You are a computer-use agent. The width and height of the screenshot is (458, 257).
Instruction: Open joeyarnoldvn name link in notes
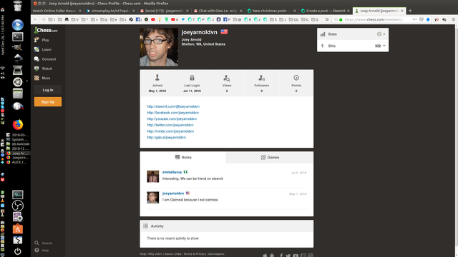click(173, 193)
